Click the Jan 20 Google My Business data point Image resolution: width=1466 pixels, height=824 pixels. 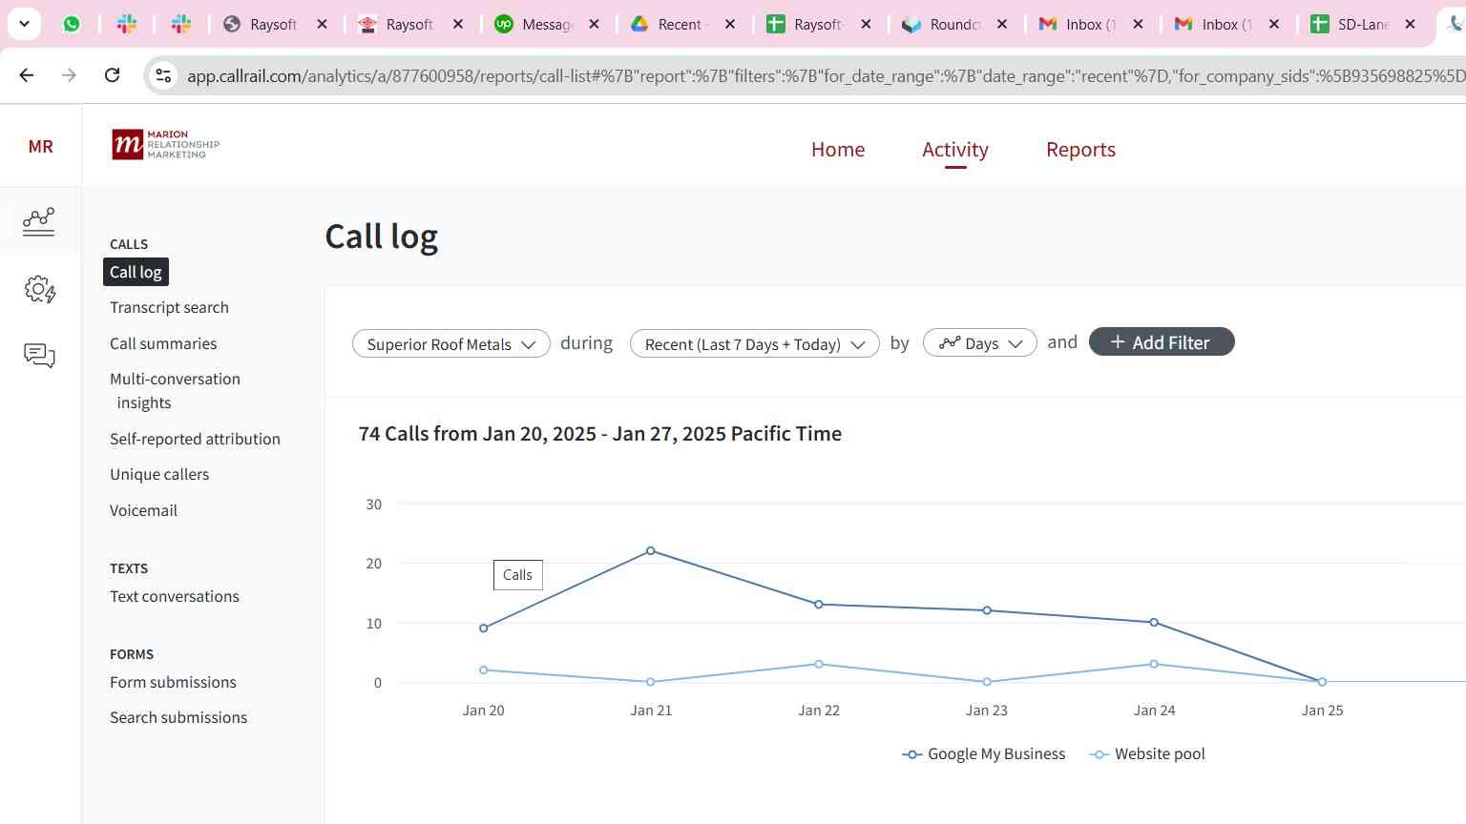pyautogui.click(x=484, y=628)
